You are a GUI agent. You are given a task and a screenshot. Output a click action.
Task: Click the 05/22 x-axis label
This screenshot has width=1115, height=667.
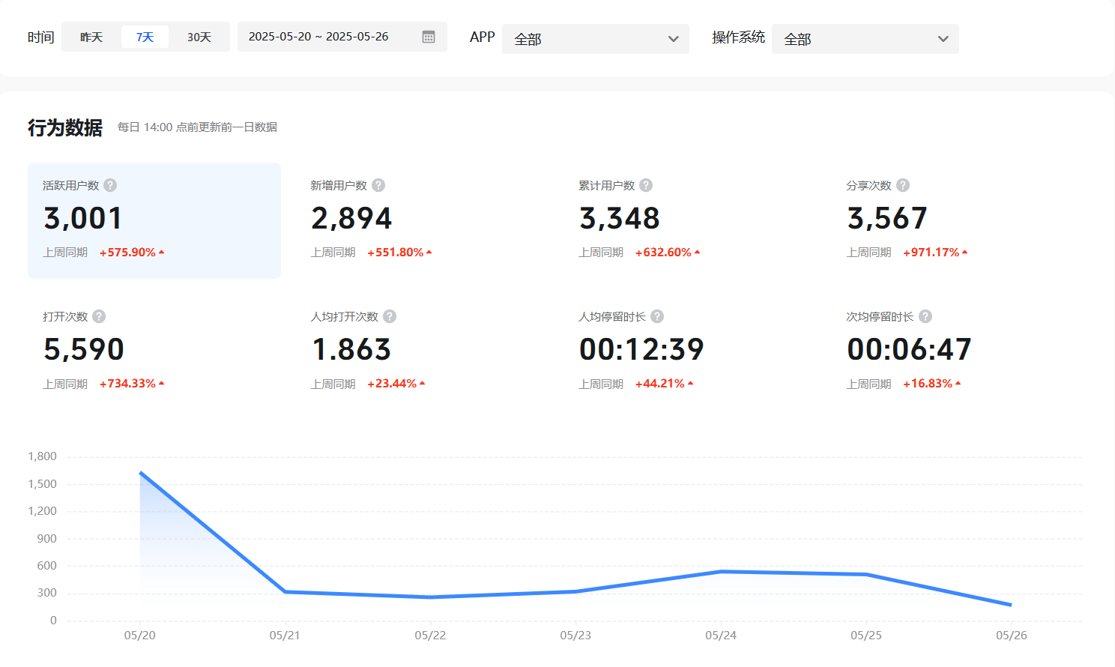(x=430, y=636)
